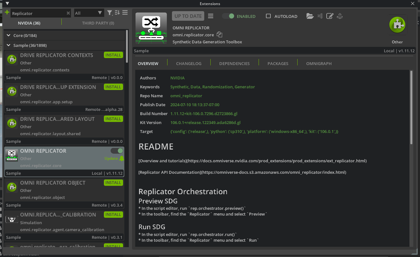
Task: Click the omni_replicator repo name value
Action: tap(186, 96)
